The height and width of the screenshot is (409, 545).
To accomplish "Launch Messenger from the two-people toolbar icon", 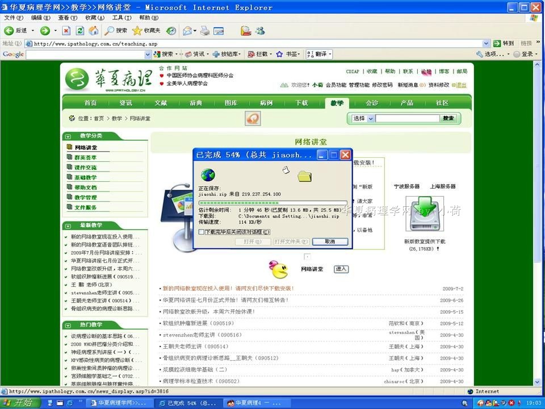I will pos(260,31).
